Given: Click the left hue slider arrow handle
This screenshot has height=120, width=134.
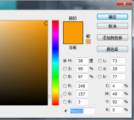Looking at the screenshot, I should pos(50,96).
